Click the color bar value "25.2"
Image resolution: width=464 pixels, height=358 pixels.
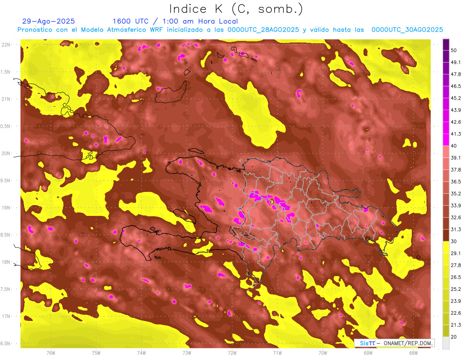tap(455, 289)
